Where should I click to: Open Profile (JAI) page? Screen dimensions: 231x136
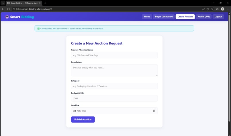pos(203,17)
